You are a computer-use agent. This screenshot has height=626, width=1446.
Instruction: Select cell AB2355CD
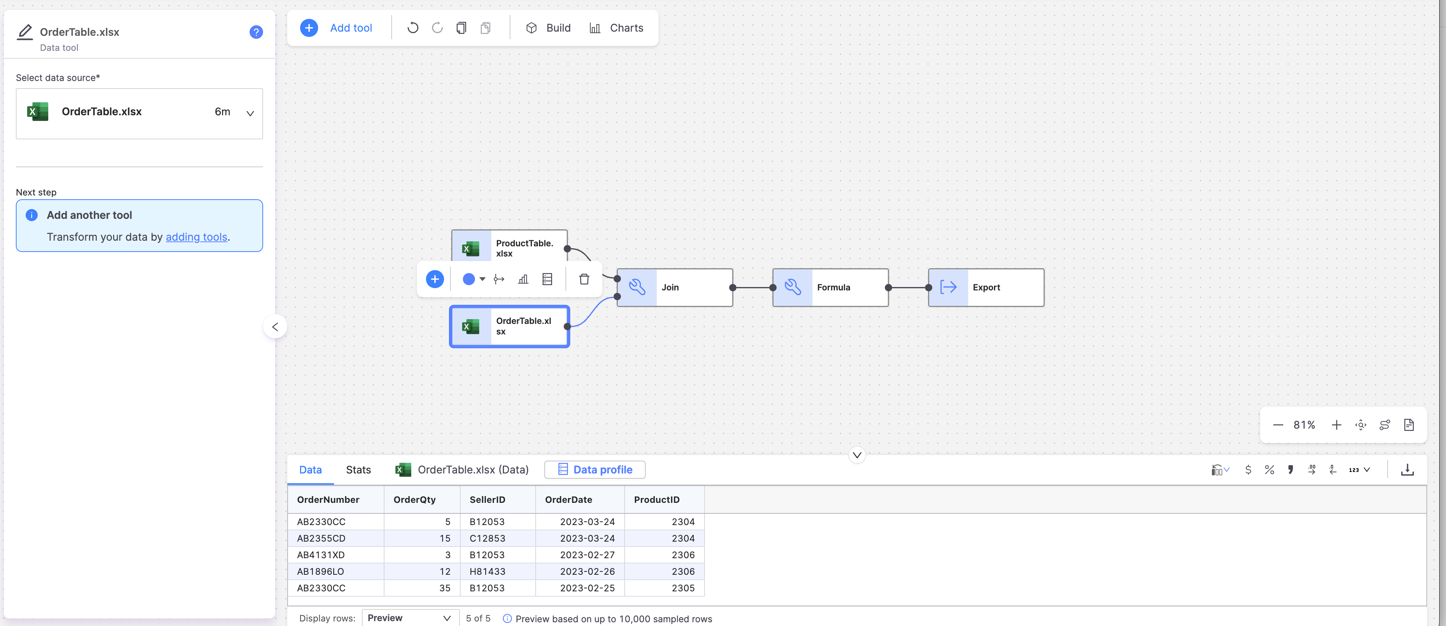tap(335, 538)
